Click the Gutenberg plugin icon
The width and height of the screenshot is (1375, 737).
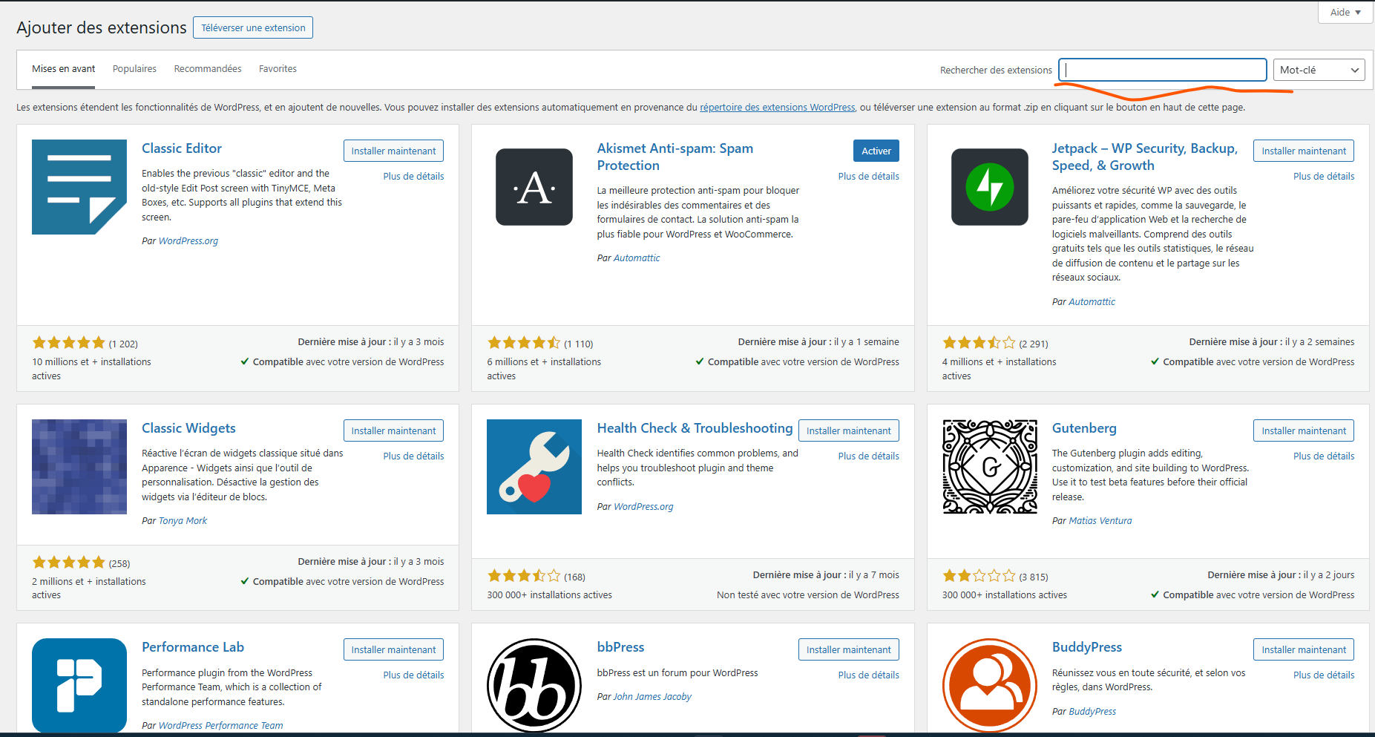(x=990, y=467)
